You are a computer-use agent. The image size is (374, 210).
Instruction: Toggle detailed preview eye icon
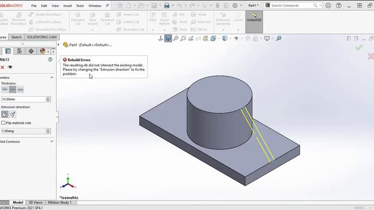click(10, 67)
